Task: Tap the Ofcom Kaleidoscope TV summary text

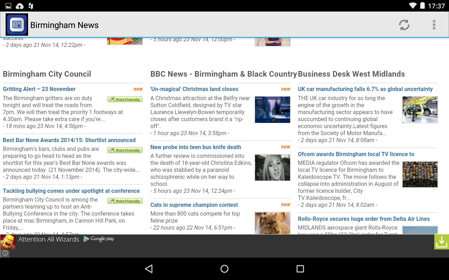Action: pyautogui.click(x=349, y=180)
